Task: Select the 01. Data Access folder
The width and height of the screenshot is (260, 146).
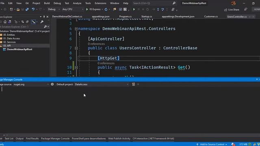Action: tap(11, 39)
